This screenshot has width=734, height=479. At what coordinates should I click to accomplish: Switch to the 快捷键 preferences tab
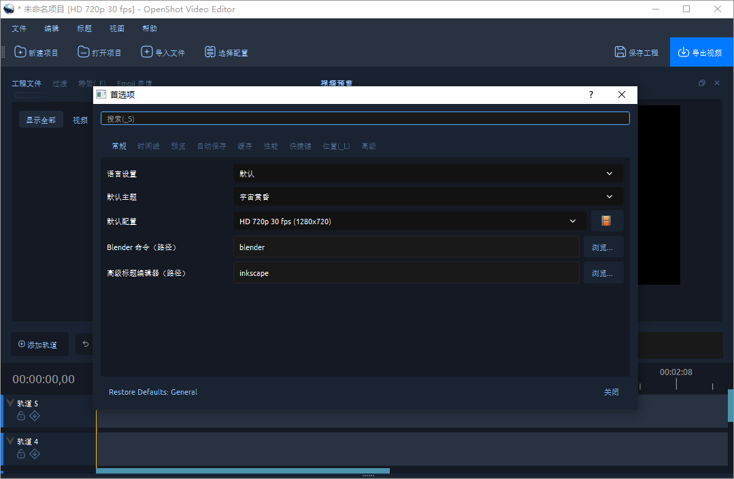[300, 145]
